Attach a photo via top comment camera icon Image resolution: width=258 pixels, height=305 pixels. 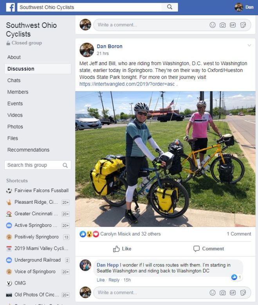pos(222,25)
